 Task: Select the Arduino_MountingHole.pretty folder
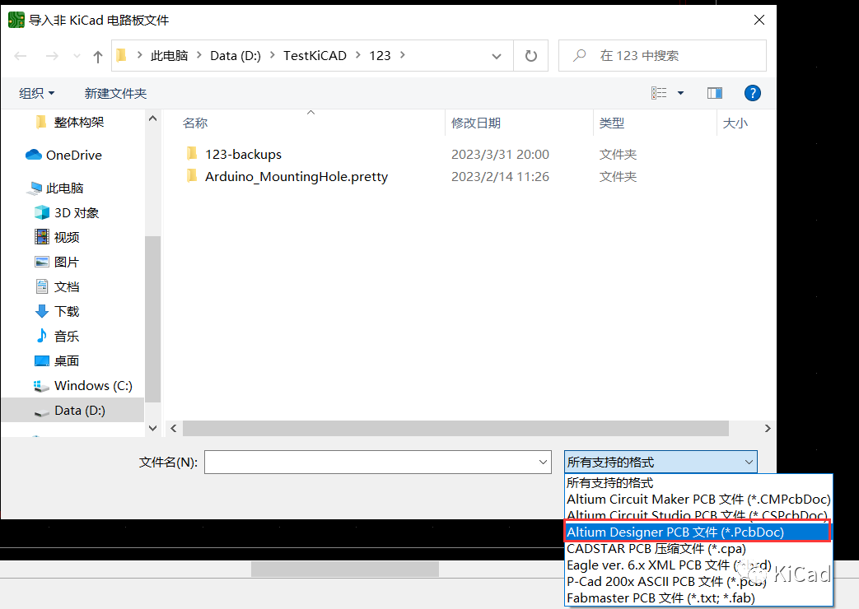point(296,177)
